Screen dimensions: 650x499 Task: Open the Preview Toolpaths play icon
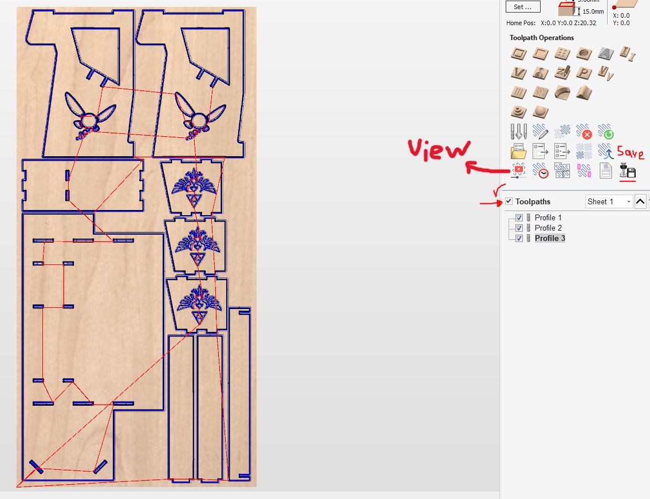pyautogui.click(x=519, y=171)
